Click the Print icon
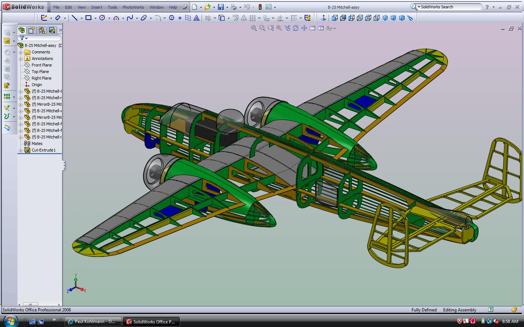 pyautogui.click(x=234, y=7)
